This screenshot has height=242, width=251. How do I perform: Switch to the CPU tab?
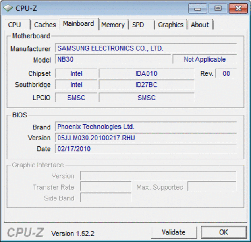(x=18, y=25)
